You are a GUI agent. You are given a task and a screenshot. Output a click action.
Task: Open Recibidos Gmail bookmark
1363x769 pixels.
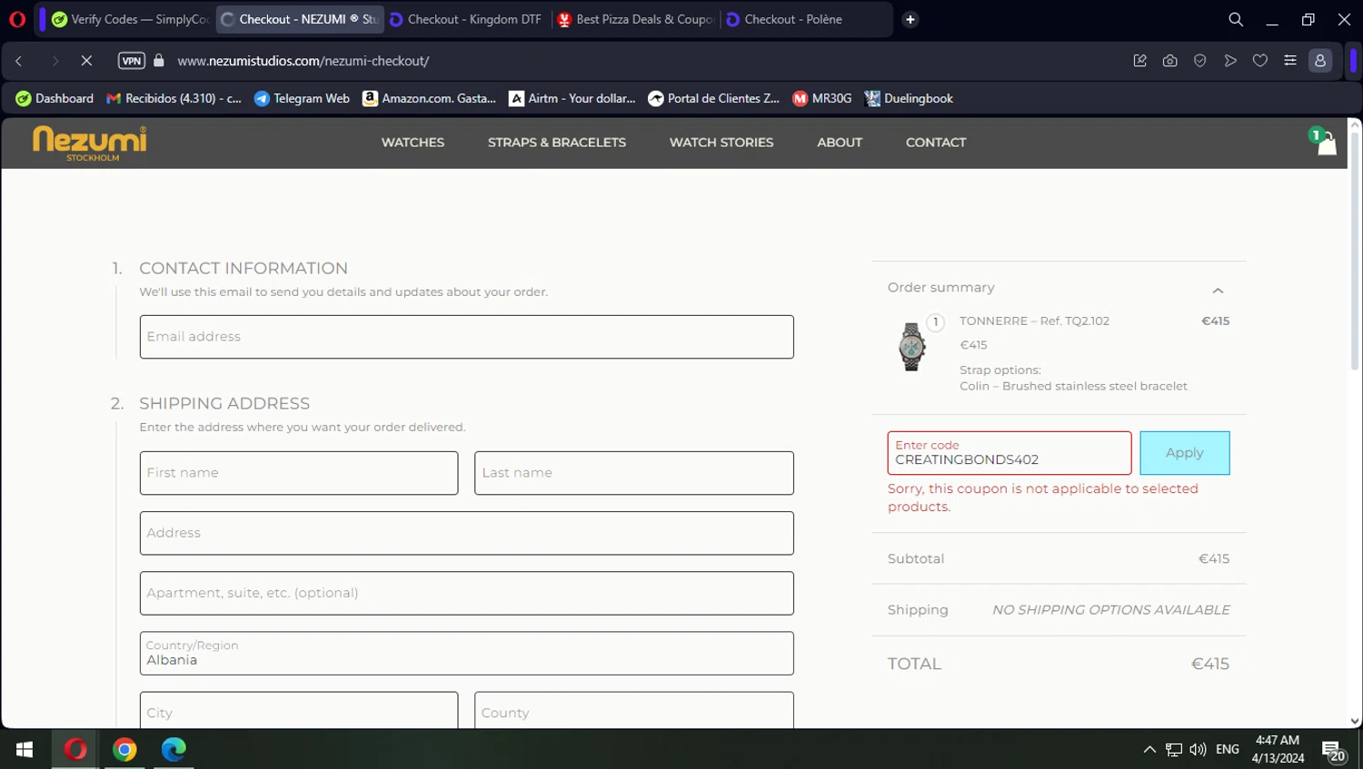pos(174,98)
